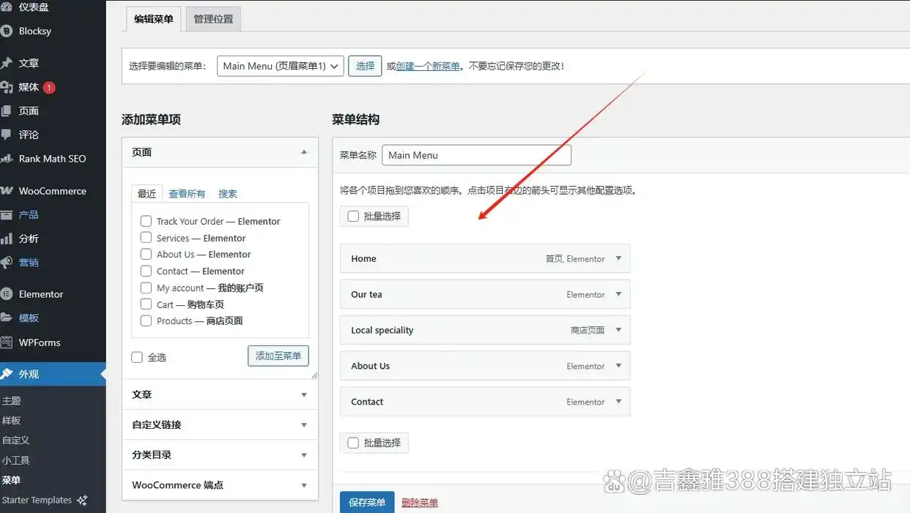Expand the Home menu item arrow
910x513 pixels.
point(618,258)
